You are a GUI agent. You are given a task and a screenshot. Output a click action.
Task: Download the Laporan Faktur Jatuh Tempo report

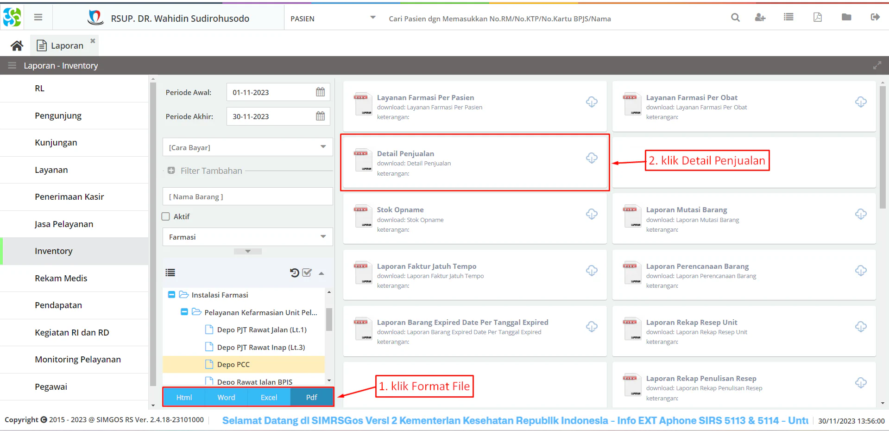[x=592, y=271]
